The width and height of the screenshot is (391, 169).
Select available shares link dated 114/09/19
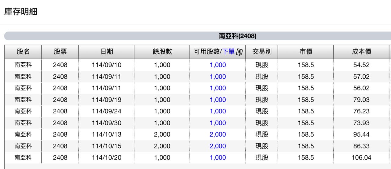[x=217, y=100]
